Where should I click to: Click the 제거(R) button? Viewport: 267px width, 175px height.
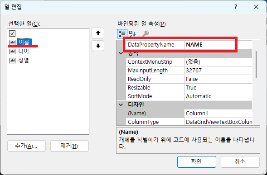[x=69, y=146]
